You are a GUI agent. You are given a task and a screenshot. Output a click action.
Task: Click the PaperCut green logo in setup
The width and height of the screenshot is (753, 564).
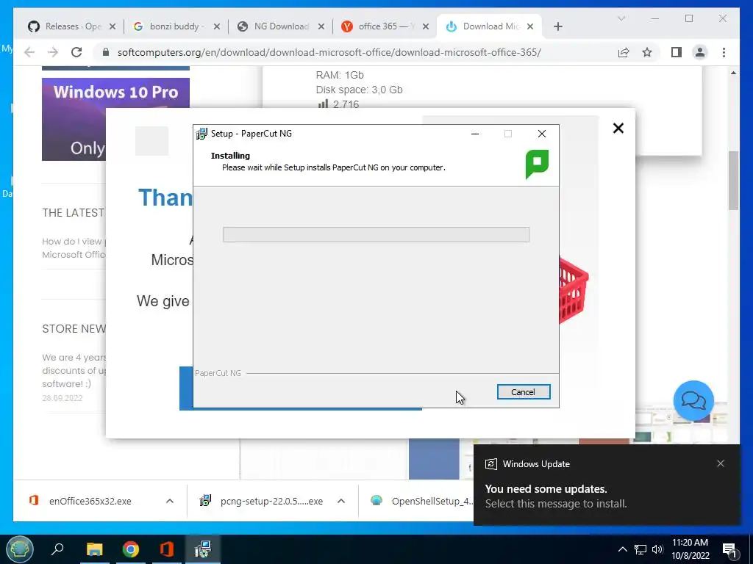tap(537, 164)
